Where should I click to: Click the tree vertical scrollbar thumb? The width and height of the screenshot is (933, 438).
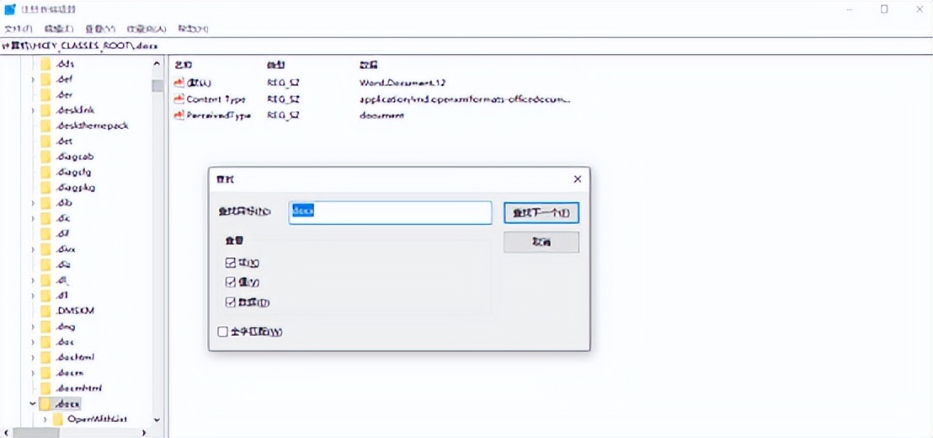coord(157,86)
